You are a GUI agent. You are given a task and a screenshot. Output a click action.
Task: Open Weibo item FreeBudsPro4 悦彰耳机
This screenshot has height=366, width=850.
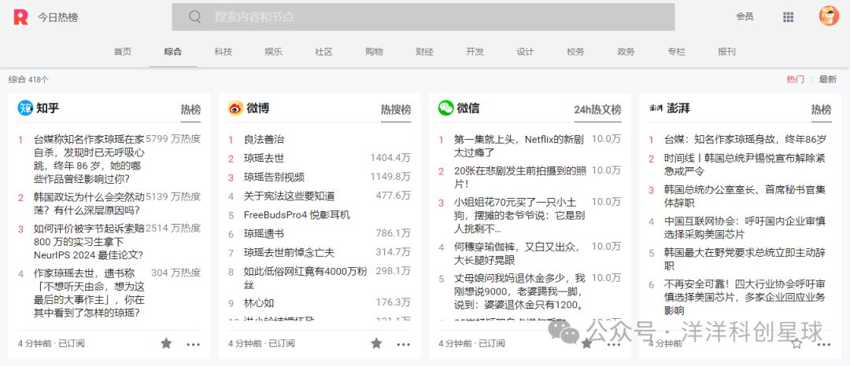pyautogui.click(x=297, y=215)
